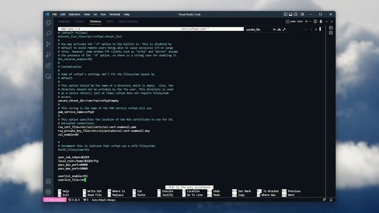Open the Run menu
Image resolution: width=379 pixels, height=213 pixels.
(103, 14)
